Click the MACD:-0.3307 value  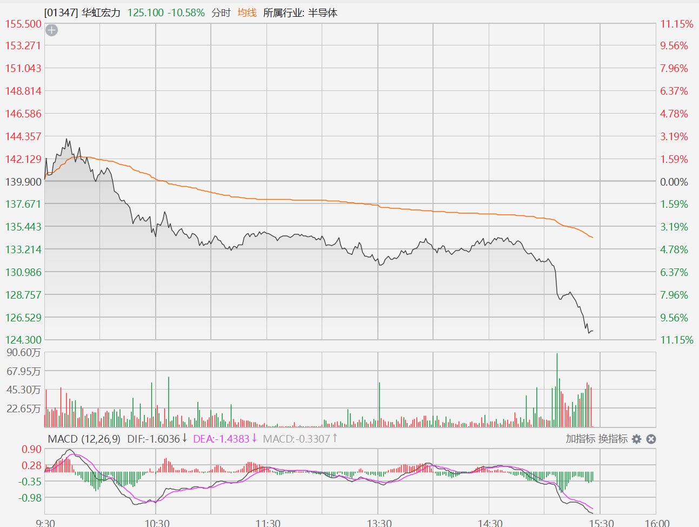tap(296, 439)
